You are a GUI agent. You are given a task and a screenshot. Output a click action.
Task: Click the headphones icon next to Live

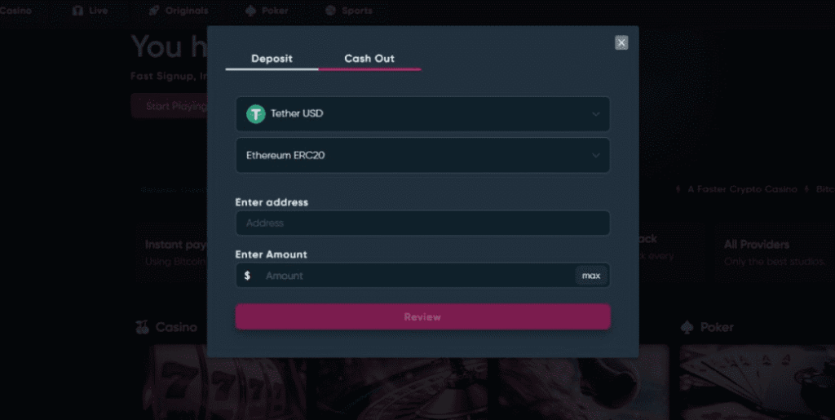[x=77, y=11]
